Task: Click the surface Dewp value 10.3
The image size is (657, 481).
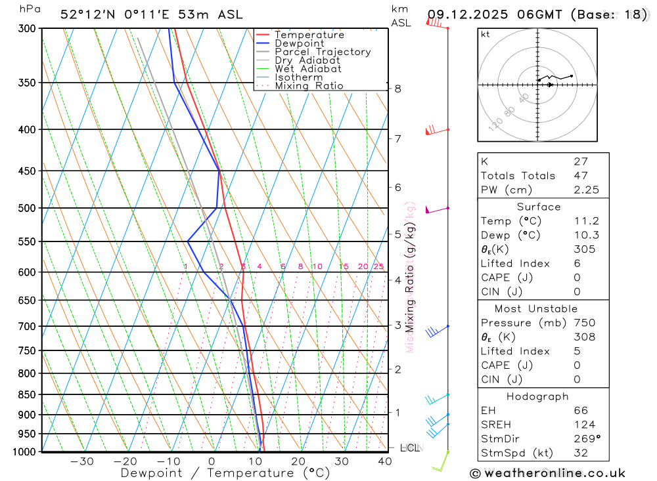Action: (x=587, y=236)
